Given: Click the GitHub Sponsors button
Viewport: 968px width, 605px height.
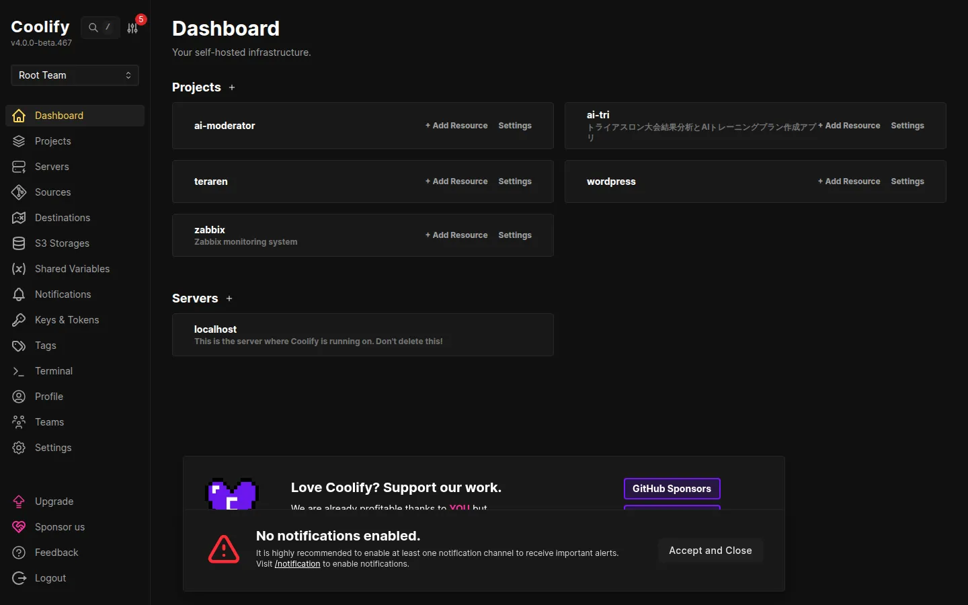Looking at the screenshot, I should pos(672,489).
